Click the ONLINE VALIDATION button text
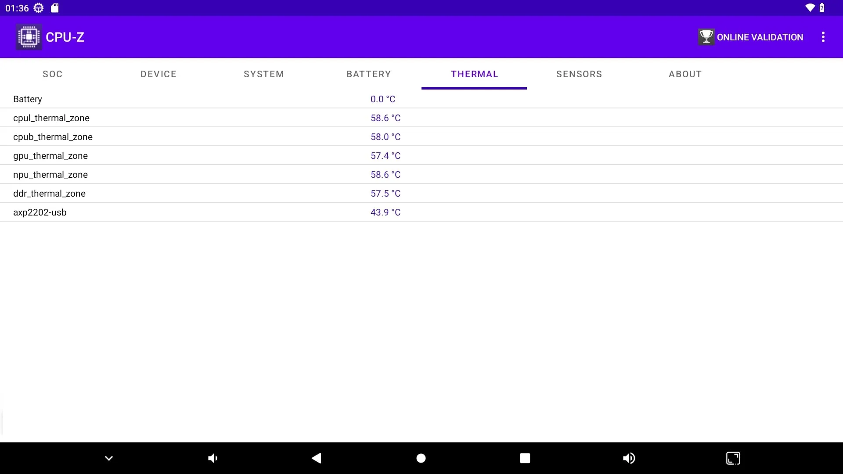 point(760,37)
